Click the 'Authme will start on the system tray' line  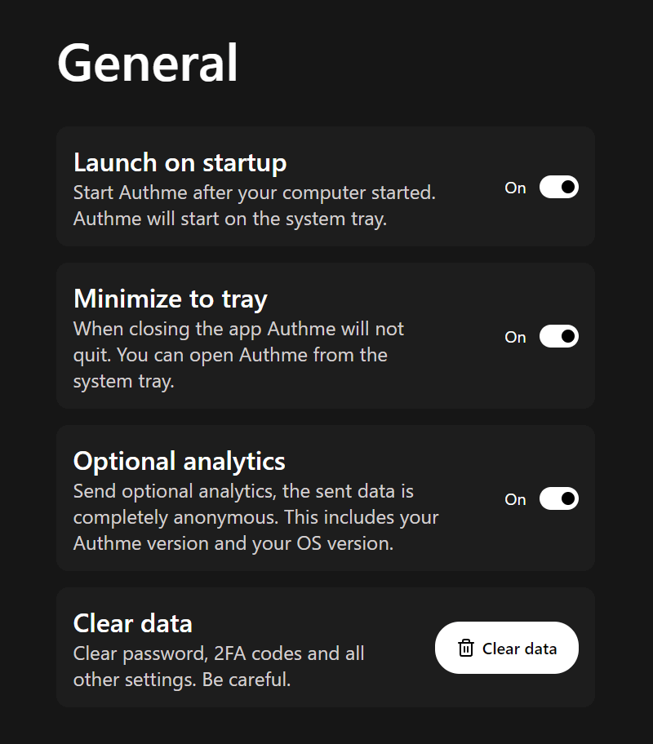tap(230, 219)
